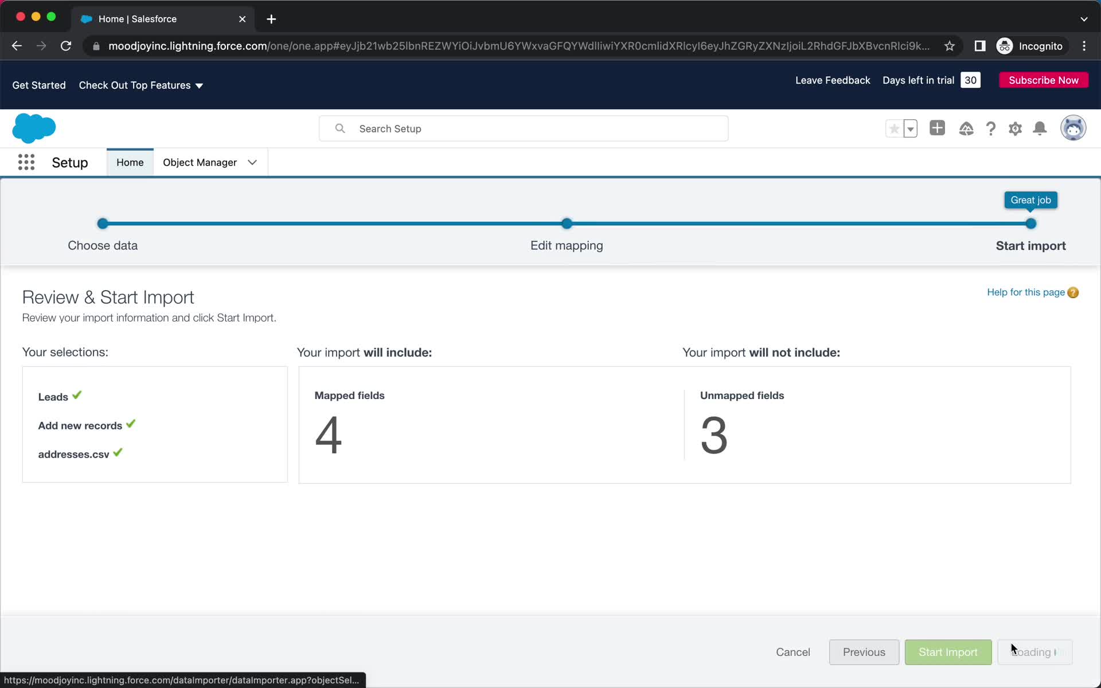Click the favorites star icon

(x=894, y=128)
